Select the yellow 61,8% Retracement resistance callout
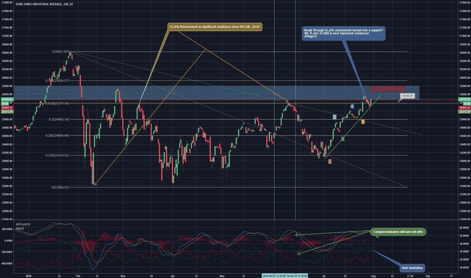 click(x=215, y=27)
